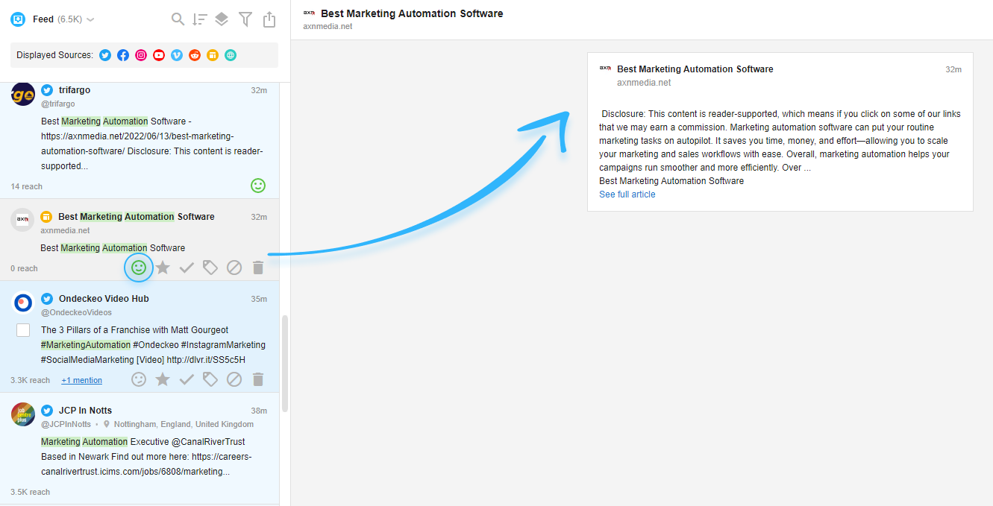
Task: Click the @trifargo handle
Action: pyautogui.click(x=58, y=104)
